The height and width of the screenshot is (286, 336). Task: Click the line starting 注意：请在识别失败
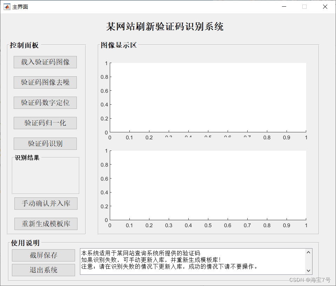tap(169, 266)
